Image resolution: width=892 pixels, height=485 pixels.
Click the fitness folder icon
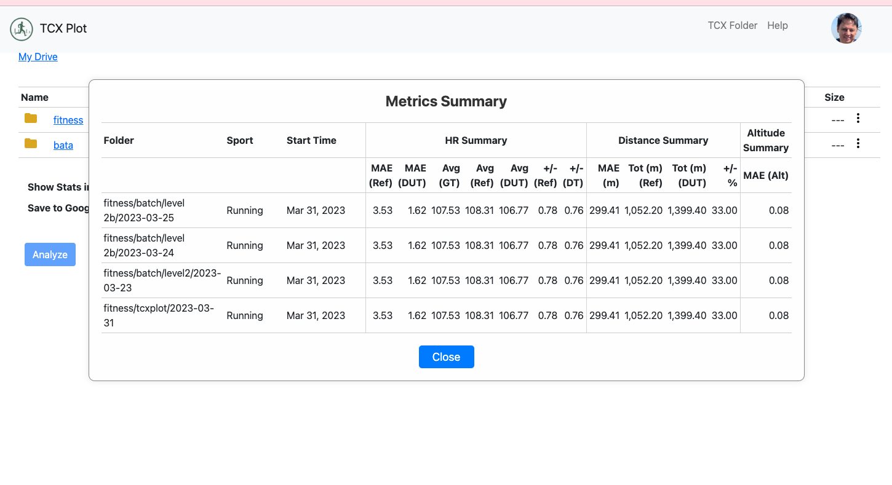pyautogui.click(x=31, y=118)
